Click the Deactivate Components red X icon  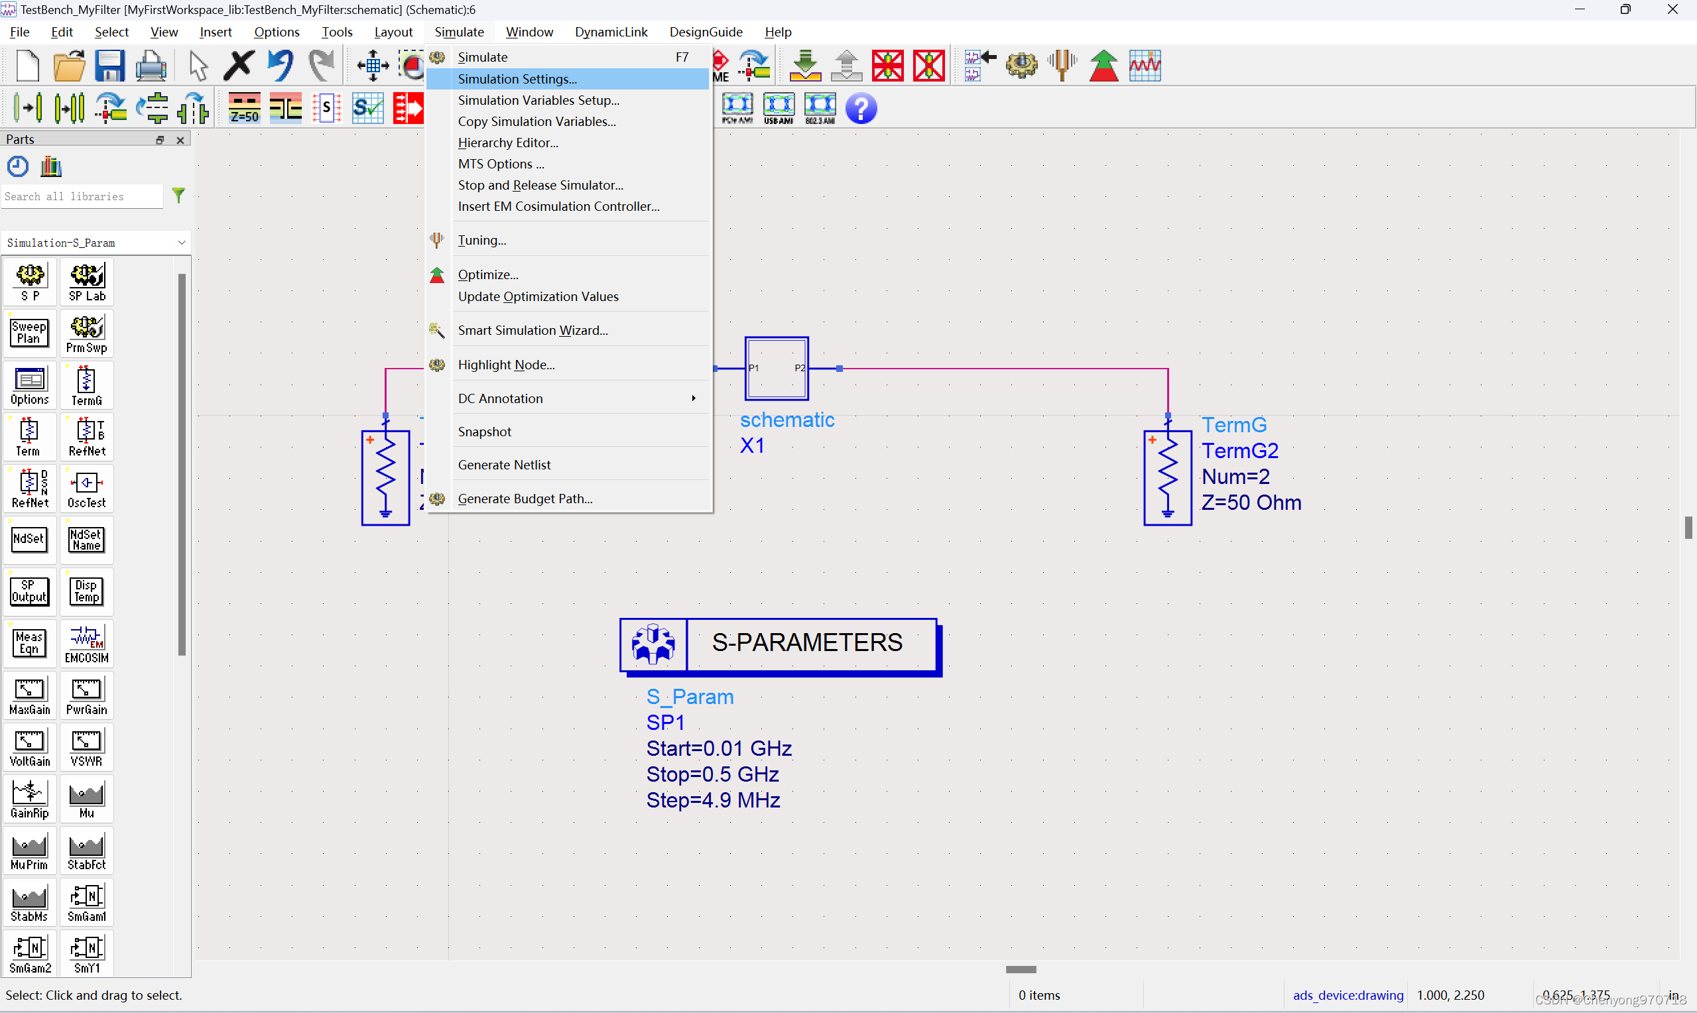(x=887, y=65)
